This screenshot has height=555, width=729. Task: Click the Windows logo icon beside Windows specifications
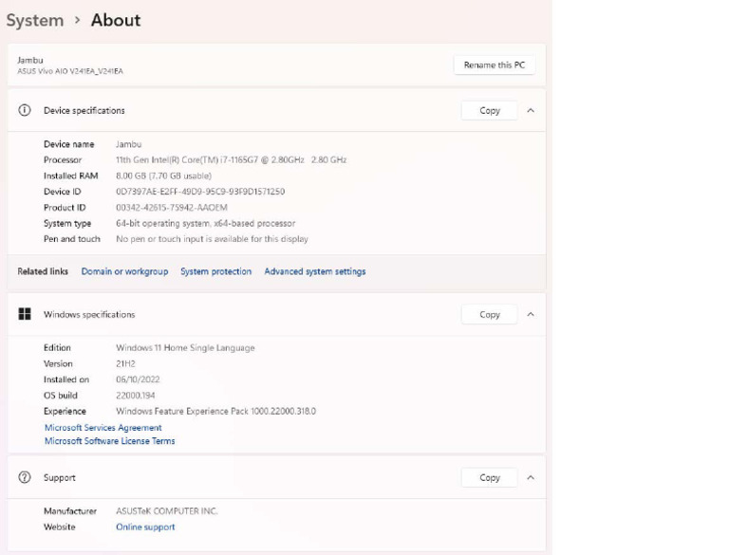[25, 314]
